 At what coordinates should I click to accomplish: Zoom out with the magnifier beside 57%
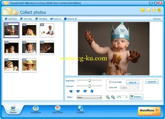pos(113,97)
